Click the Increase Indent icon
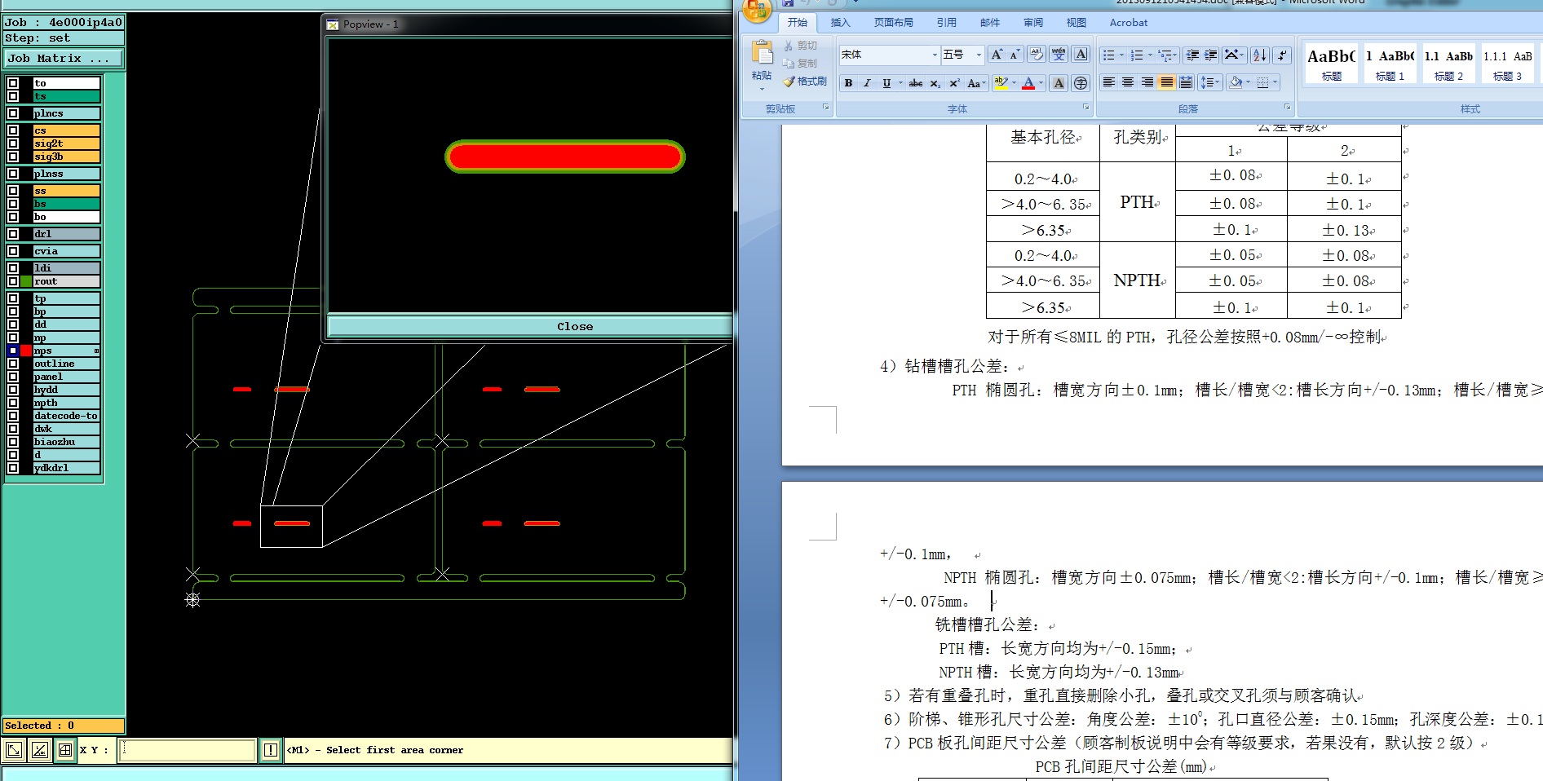Viewport: 1543px width, 781px height. [x=1210, y=55]
